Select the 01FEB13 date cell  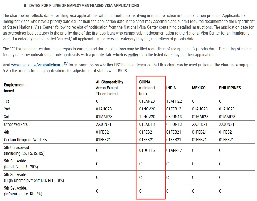(x=174, y=109)
